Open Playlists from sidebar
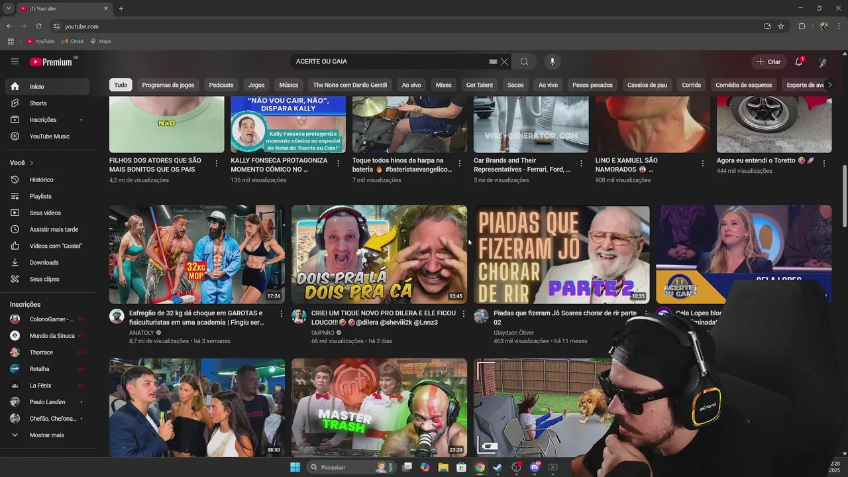The height and width of the screenshot is (477, 848). (46, 196)
